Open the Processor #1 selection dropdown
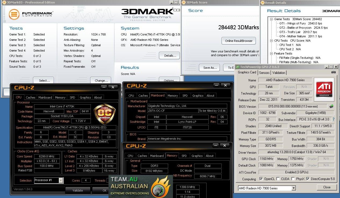340x198 pixels. 61,180
